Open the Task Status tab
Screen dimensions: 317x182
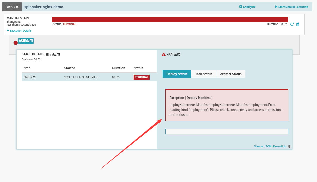pyautogui.click(x=204, y=74)
